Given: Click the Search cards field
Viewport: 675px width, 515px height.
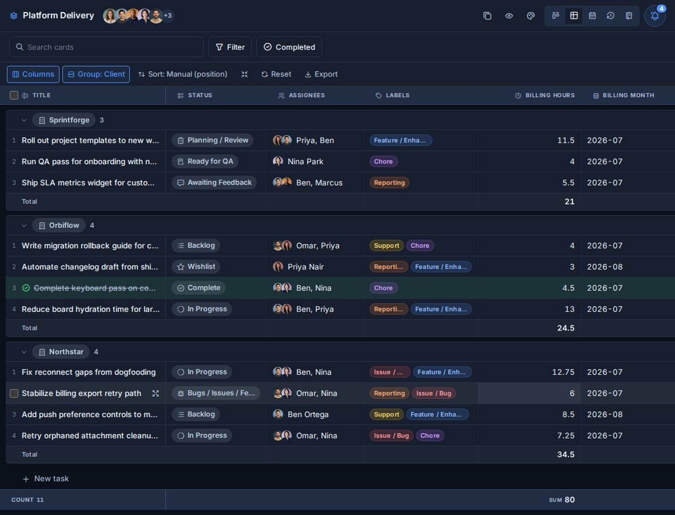Looking at the screenshot, I should click(106, 47).
